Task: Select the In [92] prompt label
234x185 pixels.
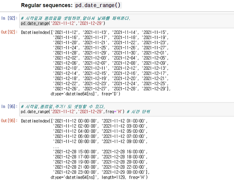Action: point(9,18)
